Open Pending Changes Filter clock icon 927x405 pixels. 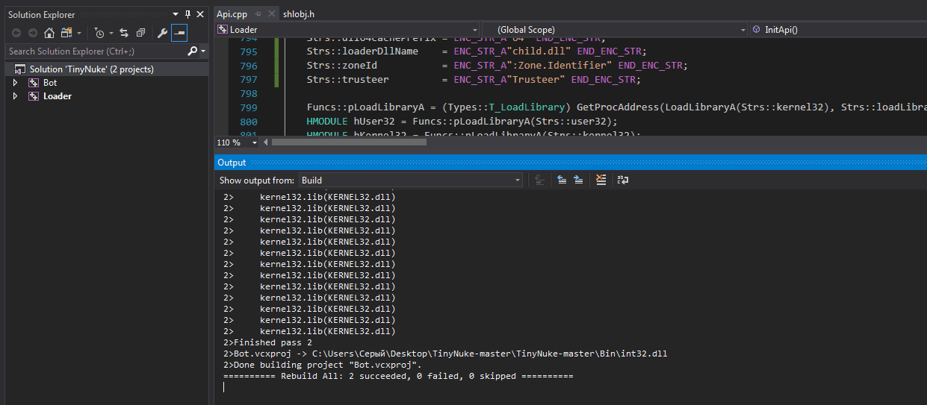99,33
